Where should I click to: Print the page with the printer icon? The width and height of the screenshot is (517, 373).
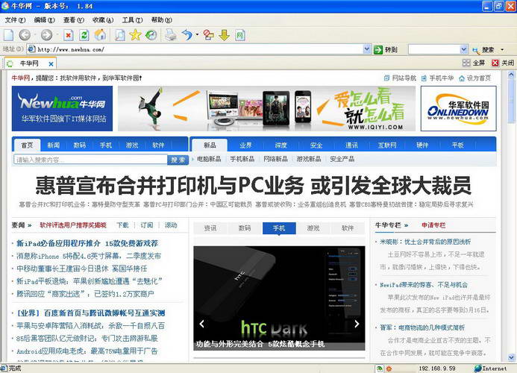point(170,35)
